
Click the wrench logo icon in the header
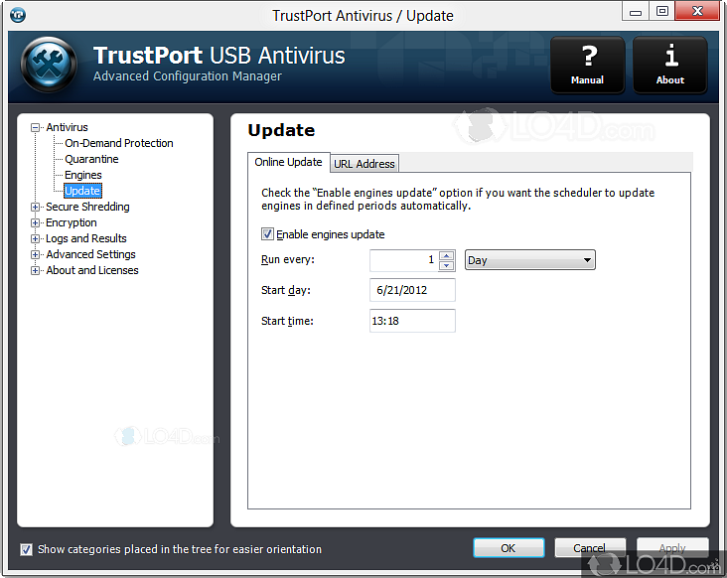click(49, 65)
